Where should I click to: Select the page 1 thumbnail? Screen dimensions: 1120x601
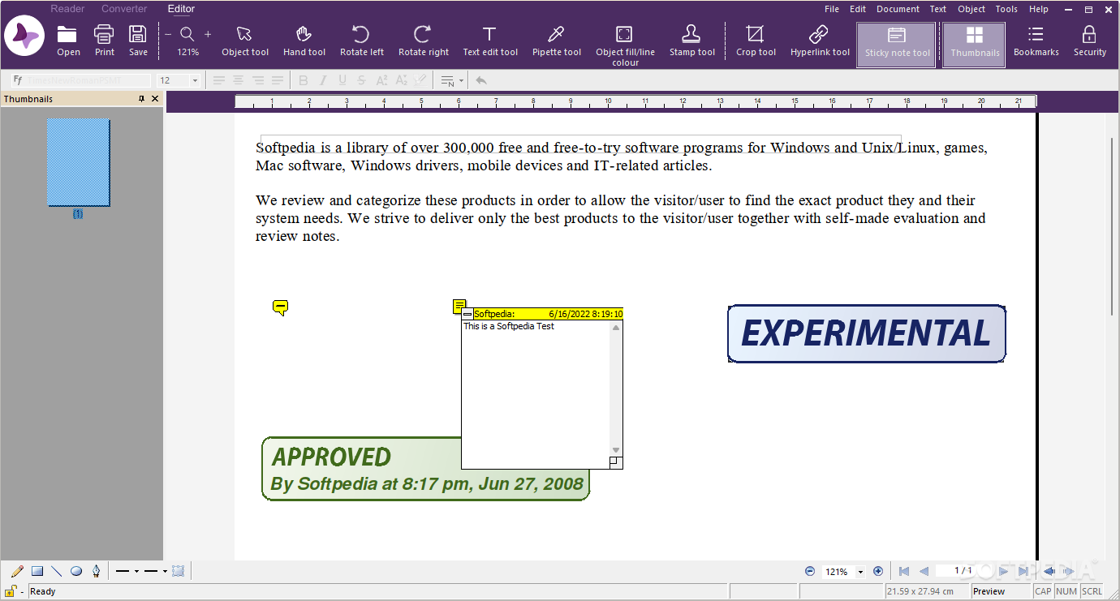78,162
